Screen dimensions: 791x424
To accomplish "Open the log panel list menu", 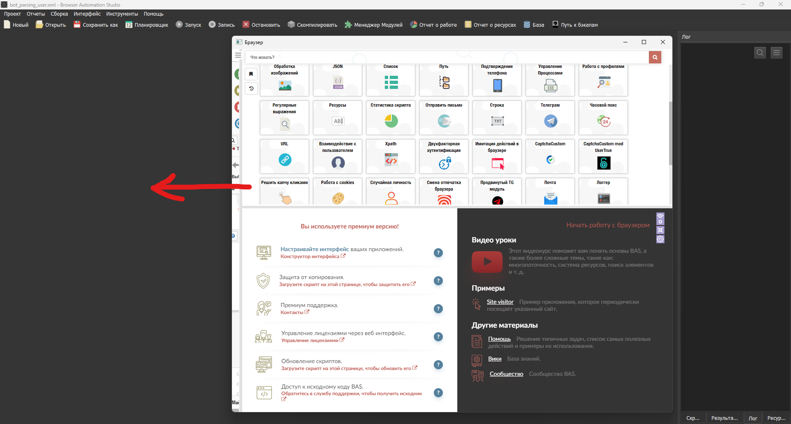I will 776,53.
